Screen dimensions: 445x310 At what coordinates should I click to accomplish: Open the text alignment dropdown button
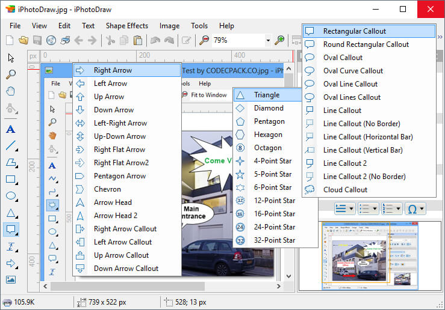click(x=345, y=208)
